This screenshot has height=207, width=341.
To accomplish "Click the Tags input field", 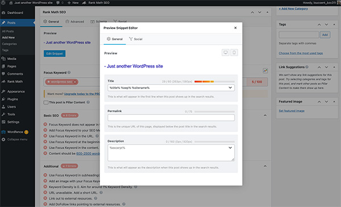I will pyautogui.click(x=299, y=35).
